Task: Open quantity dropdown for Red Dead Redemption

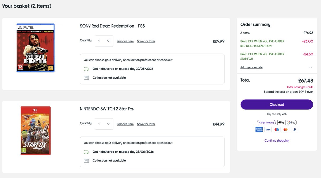Action: (104, 41)
